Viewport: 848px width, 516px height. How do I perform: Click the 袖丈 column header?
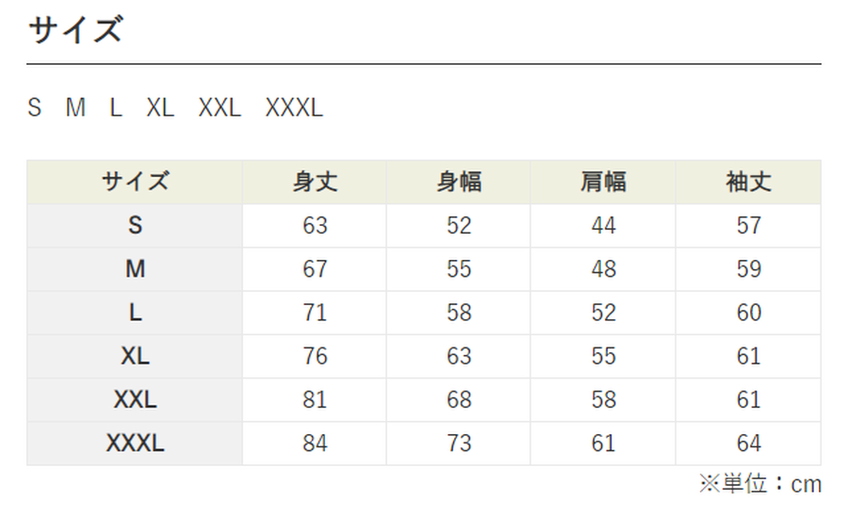[x=748, y=182]
